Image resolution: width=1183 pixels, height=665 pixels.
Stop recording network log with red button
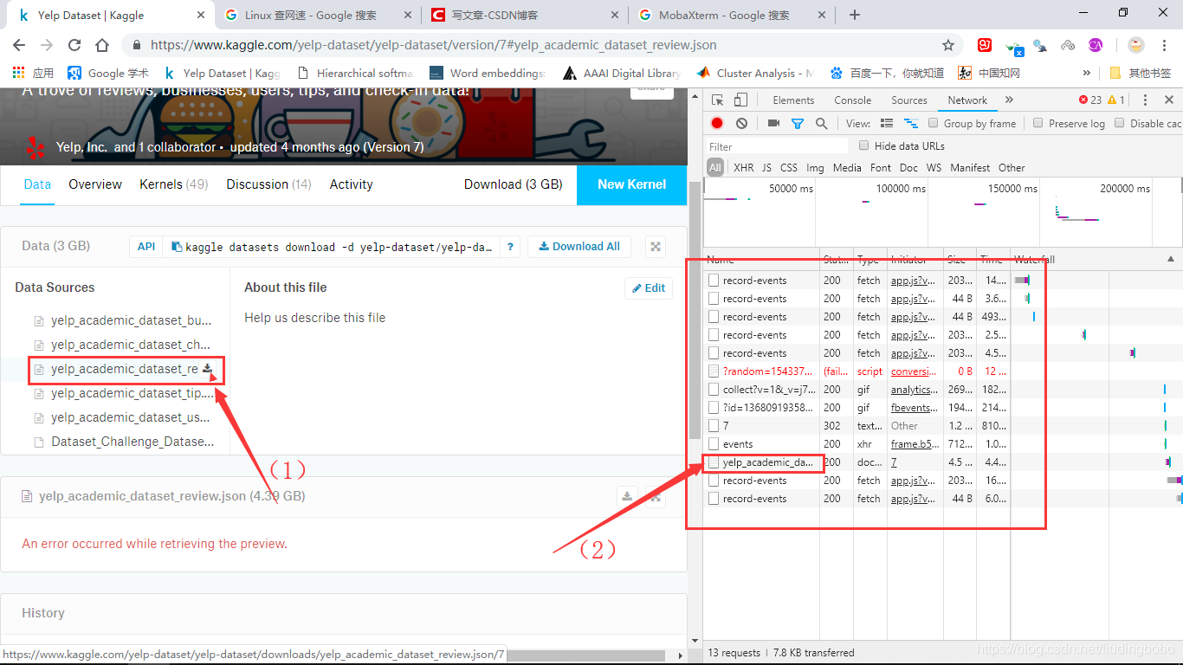[x=717, y=123]
